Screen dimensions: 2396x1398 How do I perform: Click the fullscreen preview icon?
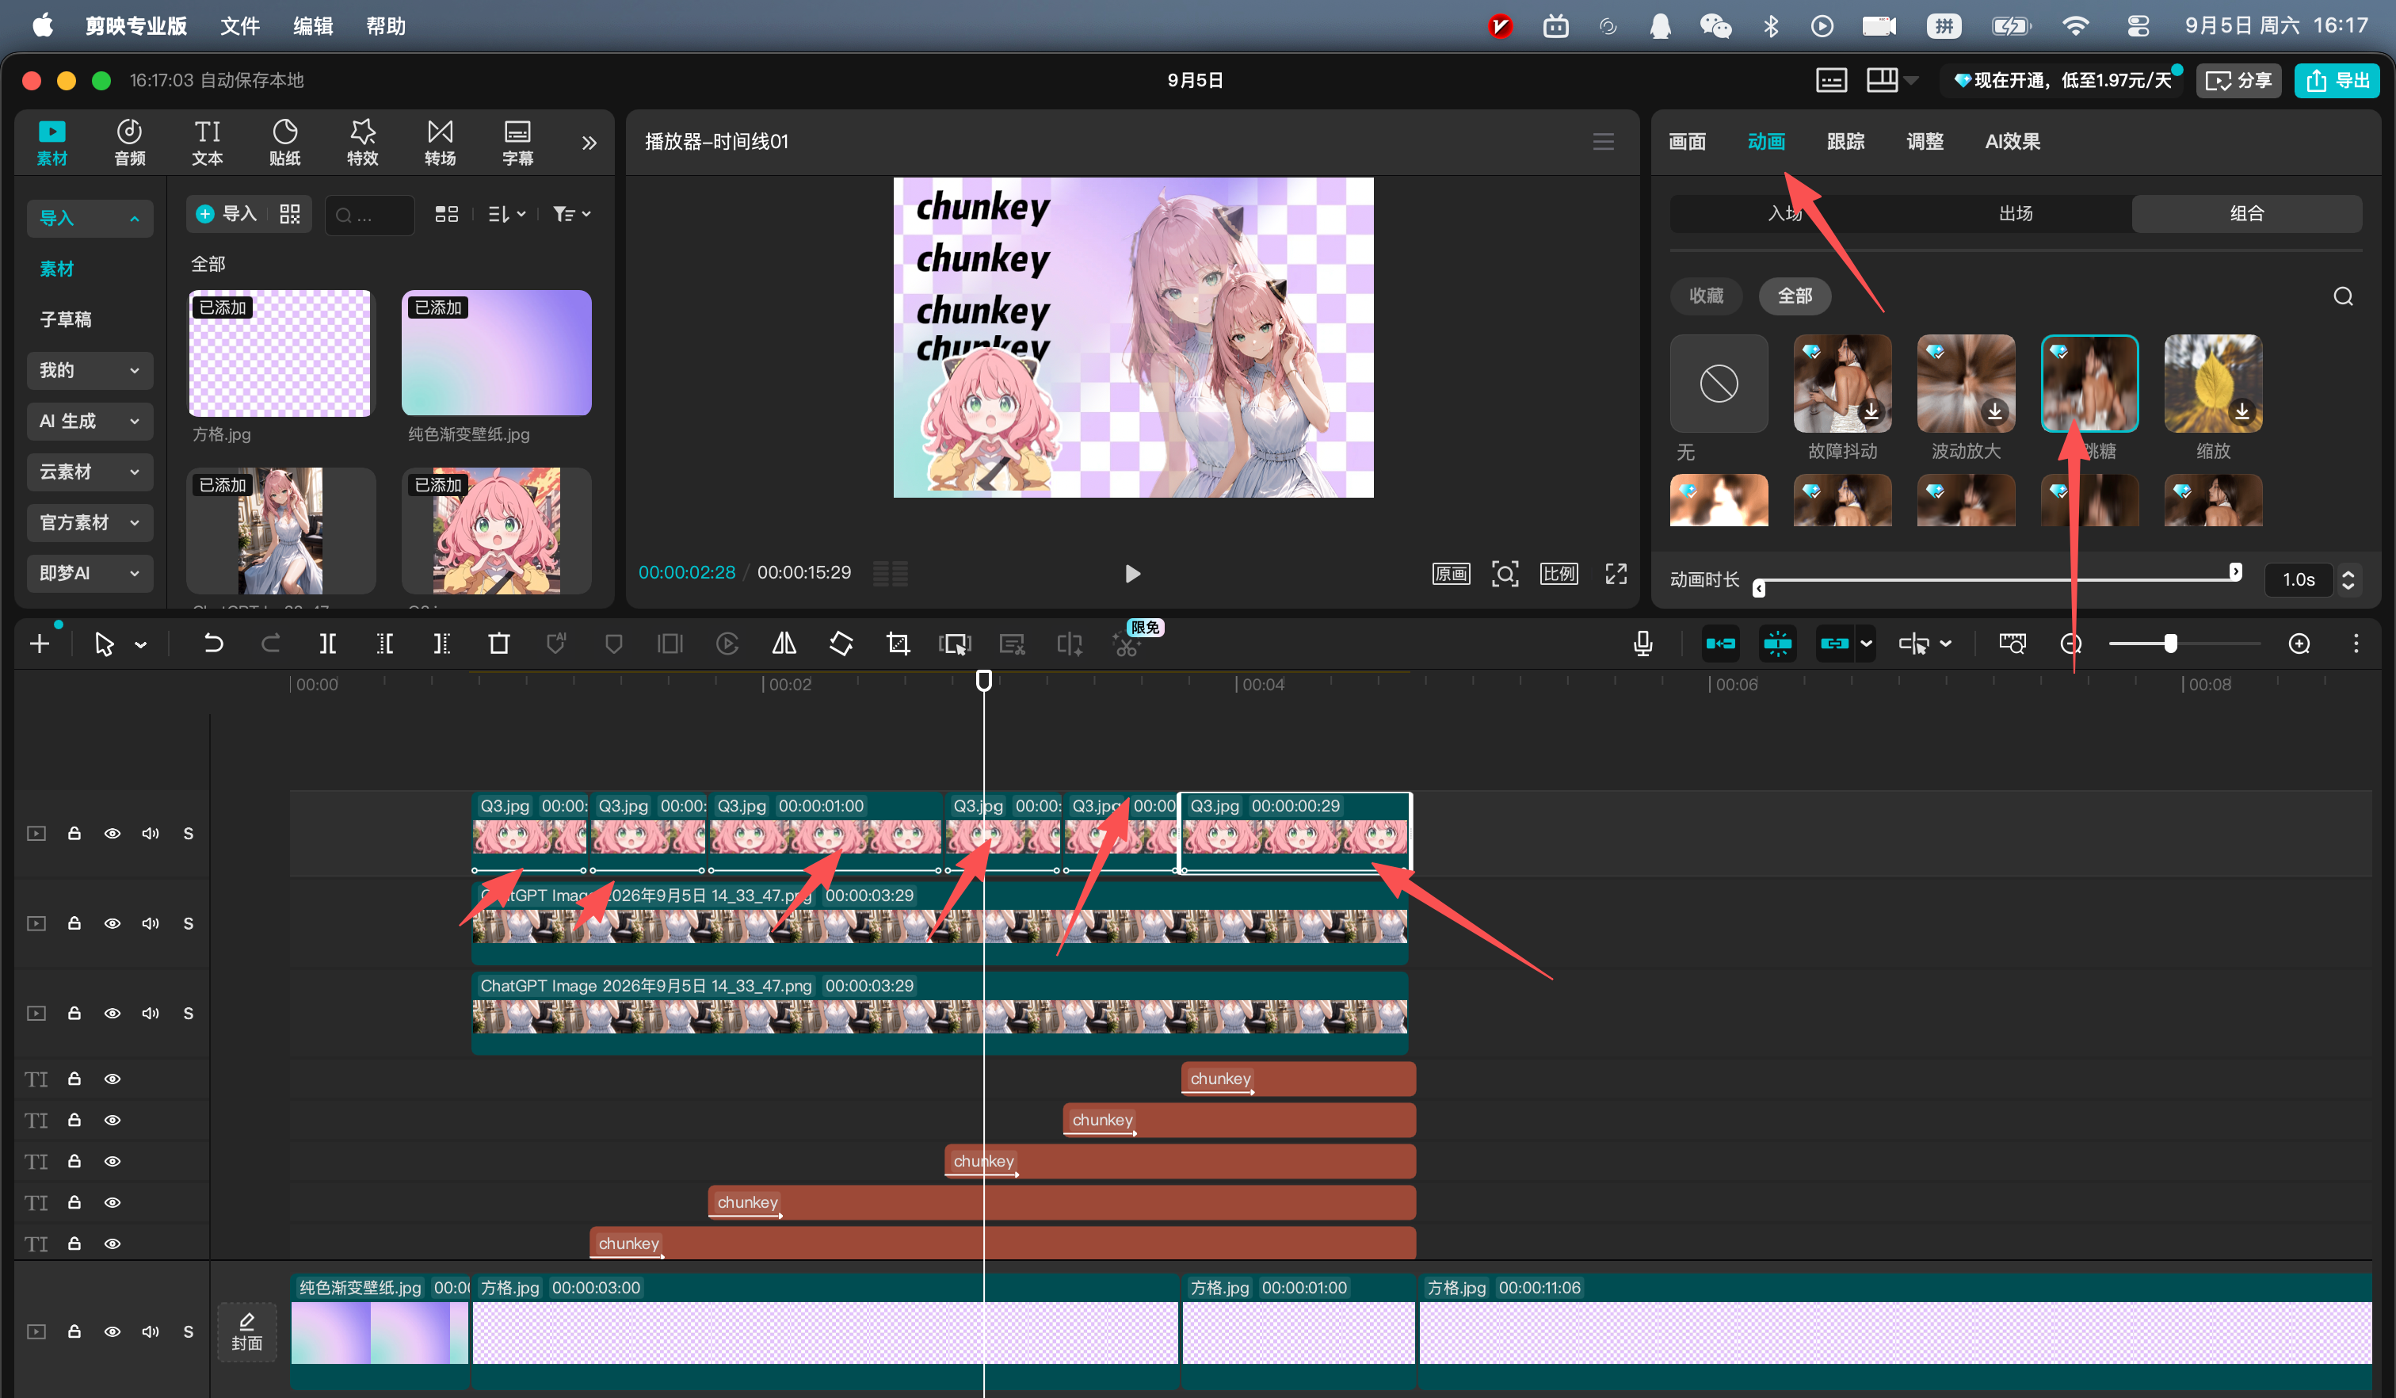1616,574
